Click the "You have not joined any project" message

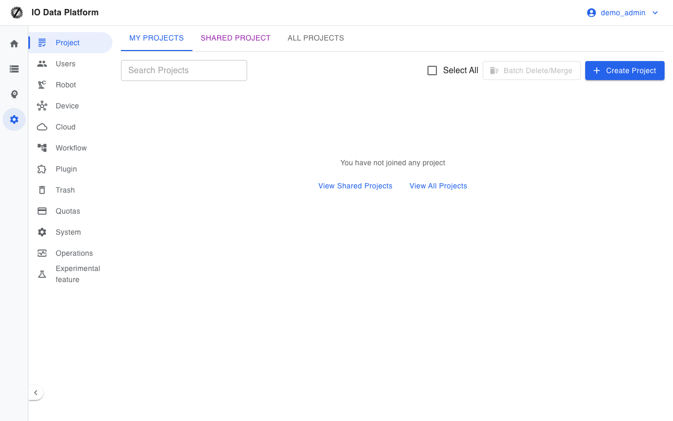coord(393,163)
